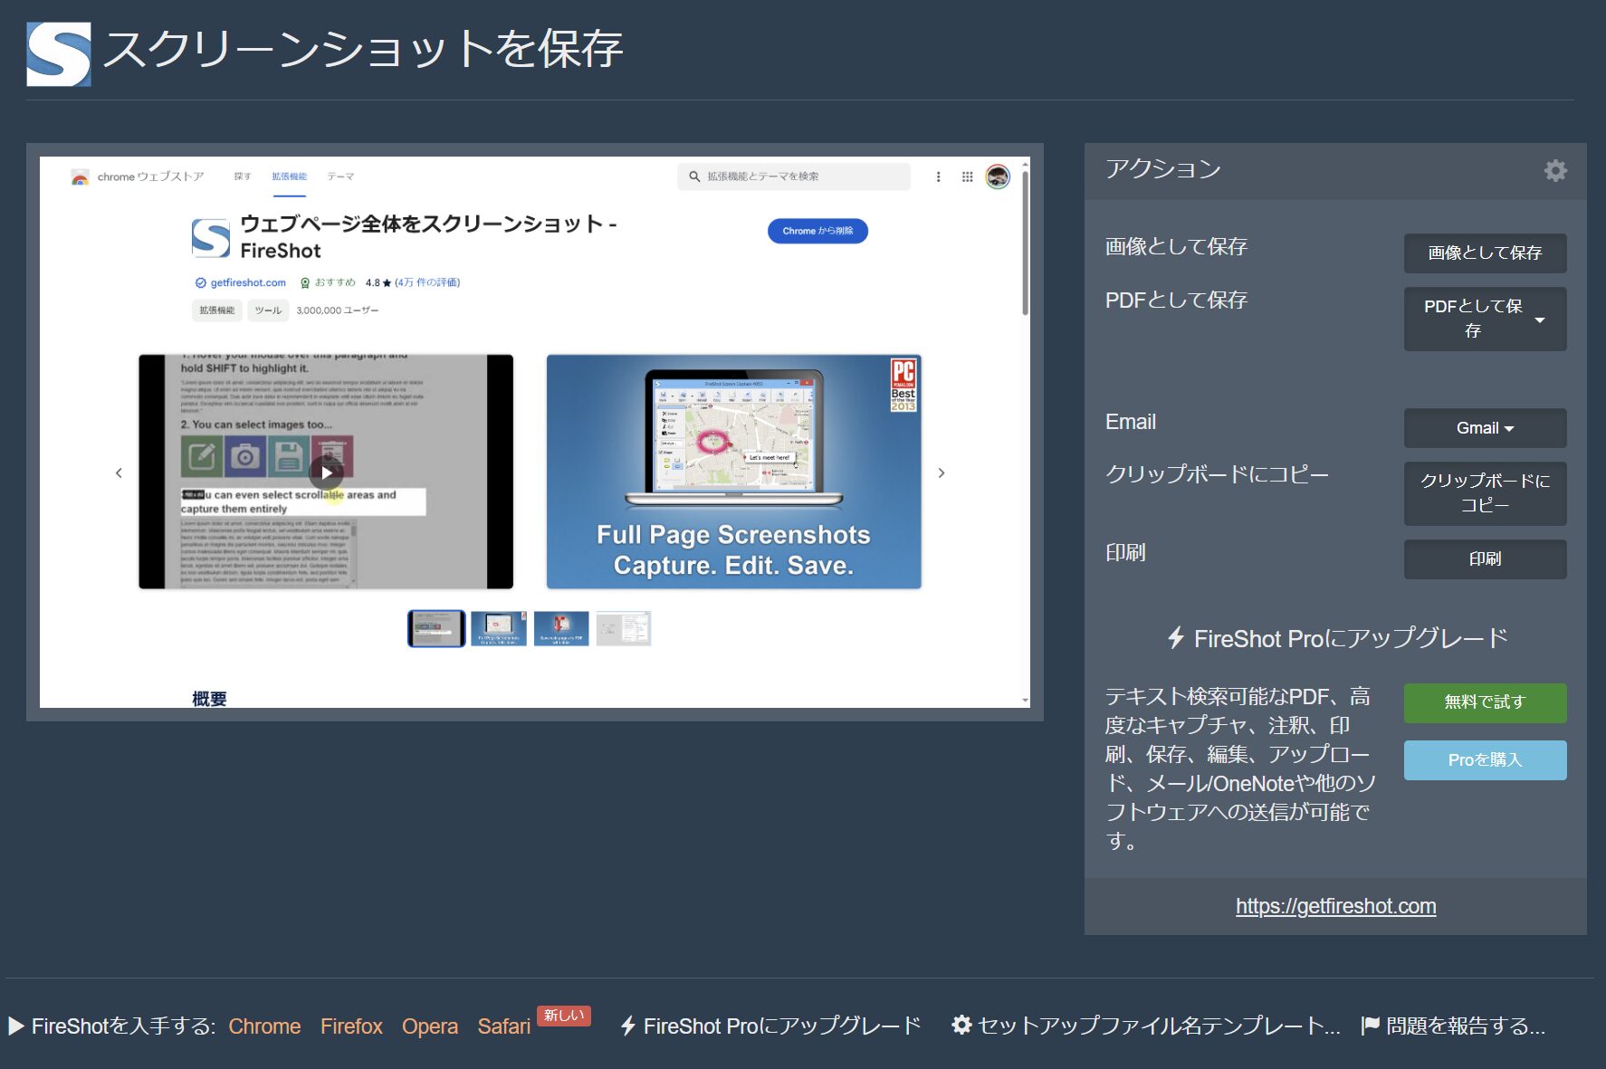Select the second carousel thumbnail
Image resolution: width=1606 pixels, height=1069 pixels.
coord(499,628)
